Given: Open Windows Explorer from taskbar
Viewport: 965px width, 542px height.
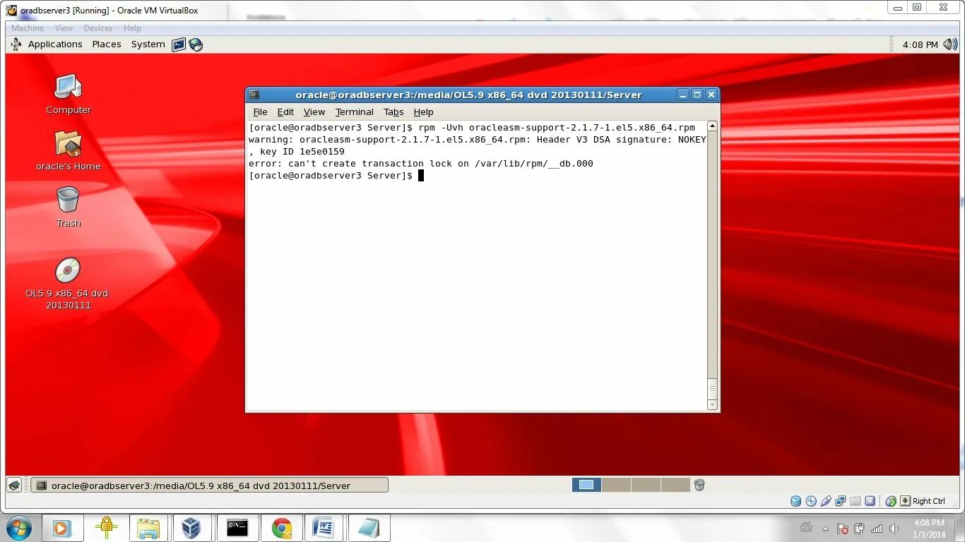Looking at the screenshot, I should pos(149,528).
